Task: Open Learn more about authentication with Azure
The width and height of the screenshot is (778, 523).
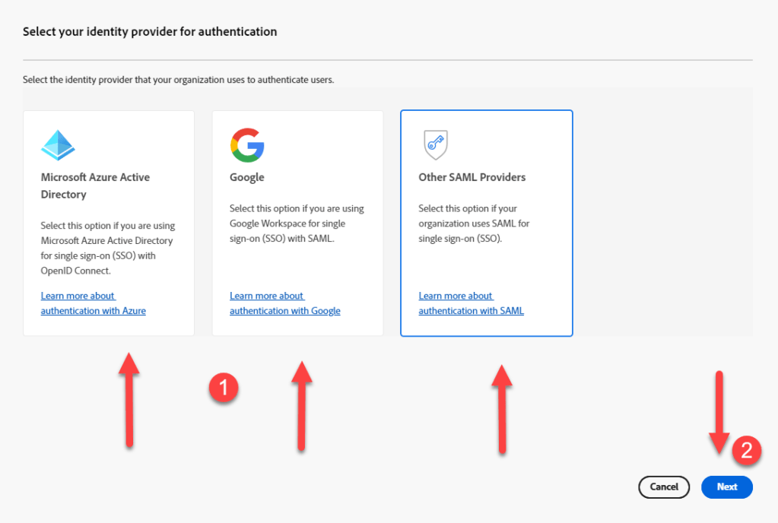Action: coord(93,303)
